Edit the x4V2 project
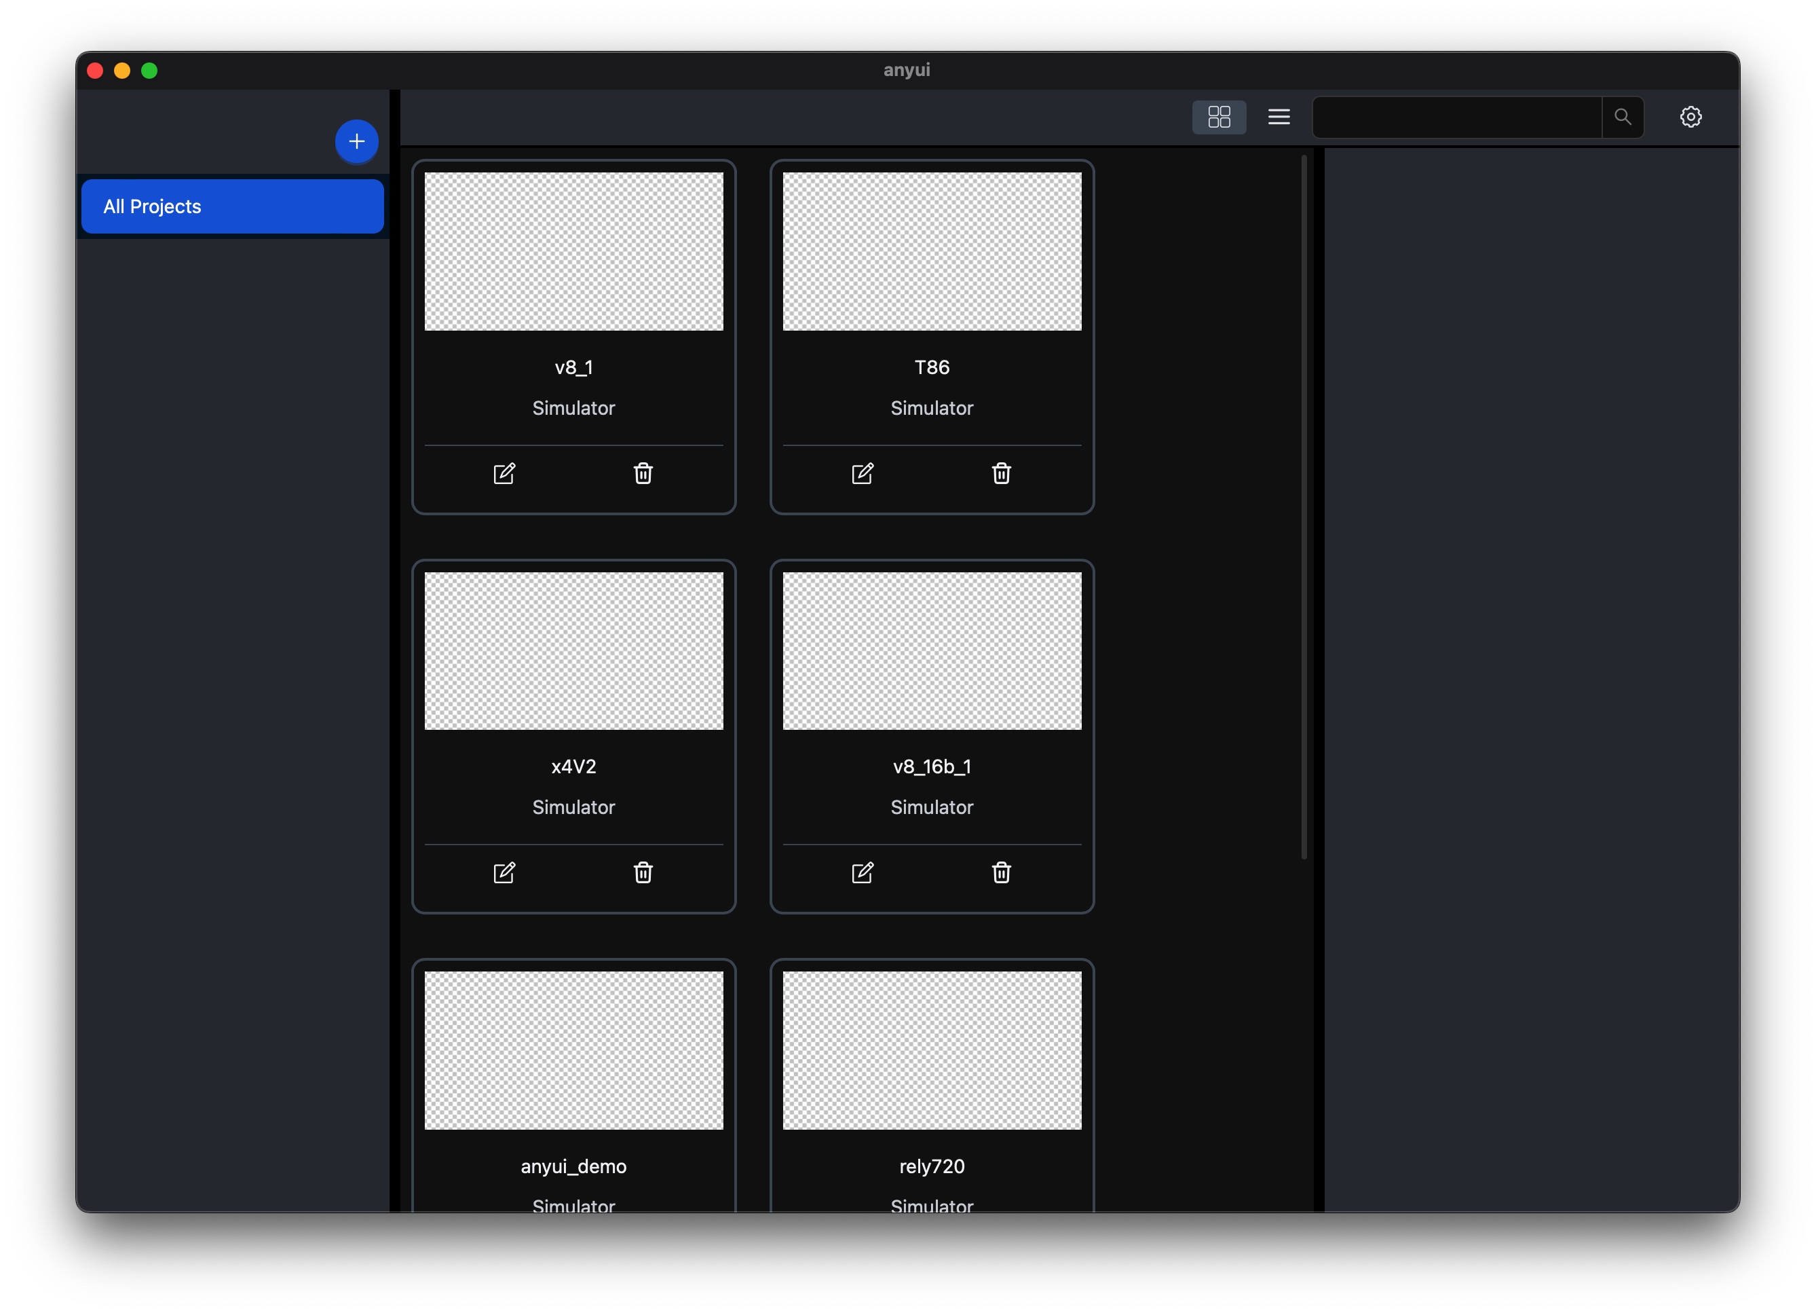 (x=504, y=872)
